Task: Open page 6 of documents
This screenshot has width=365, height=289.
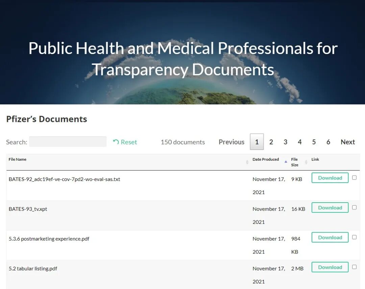Action: 328,142
